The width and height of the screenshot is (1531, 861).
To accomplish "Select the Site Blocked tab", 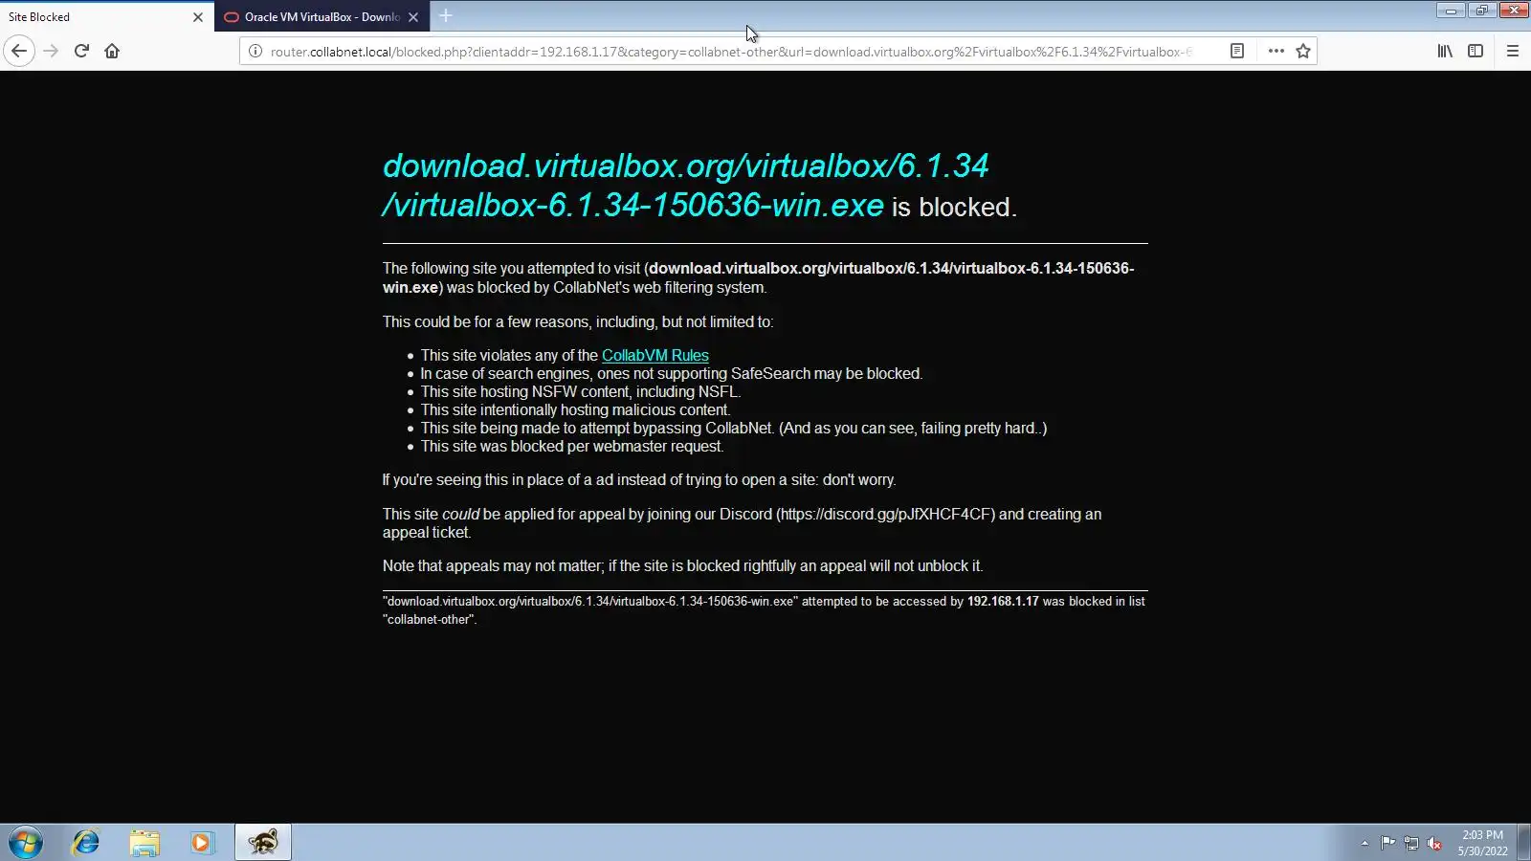I will [x=107, y=17].
